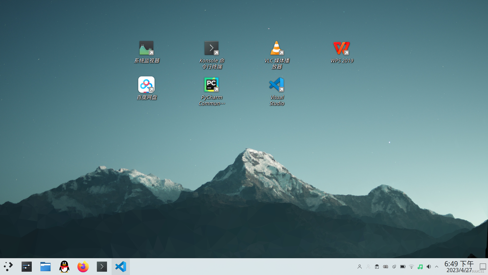The height and width of the screenshot is (275, 488).
Task: Open System Settings from the taskbar
Action: [x=26, y=267]
